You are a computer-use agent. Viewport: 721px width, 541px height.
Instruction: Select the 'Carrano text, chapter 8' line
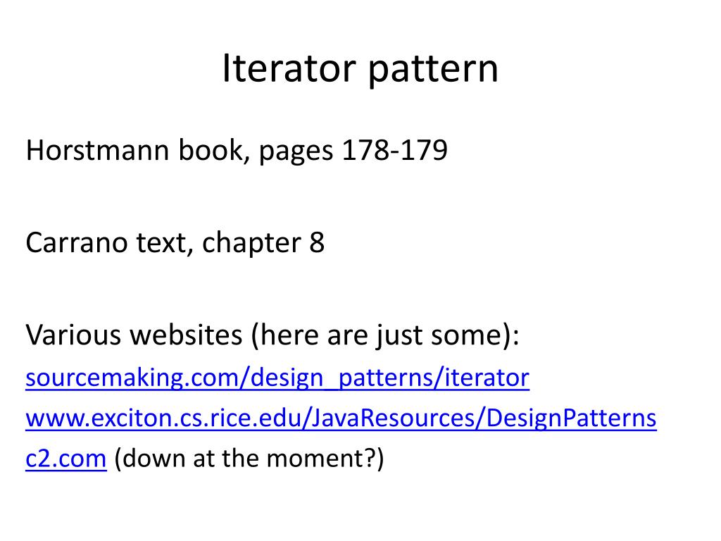[x=175, y=242]
